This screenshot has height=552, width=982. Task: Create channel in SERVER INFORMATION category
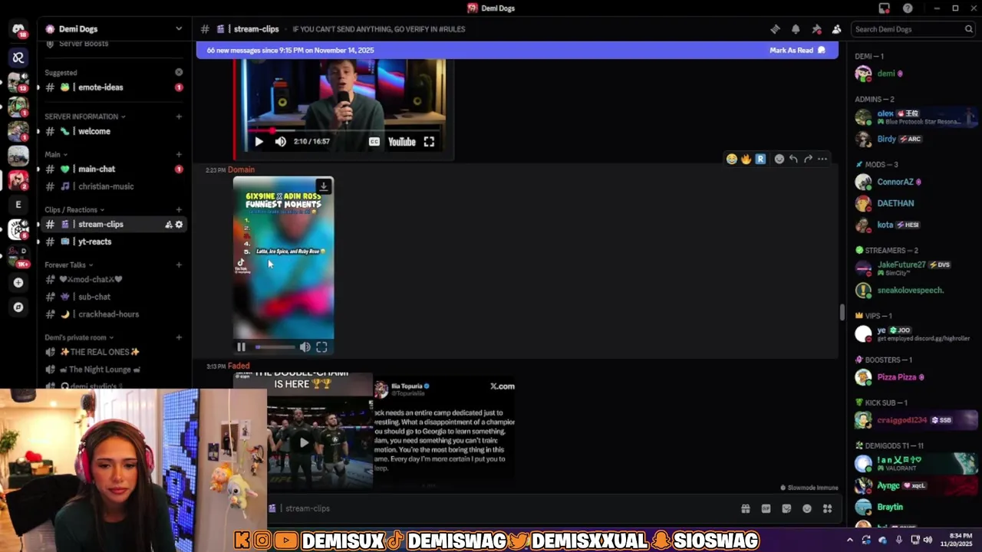[x=179, y=117]
